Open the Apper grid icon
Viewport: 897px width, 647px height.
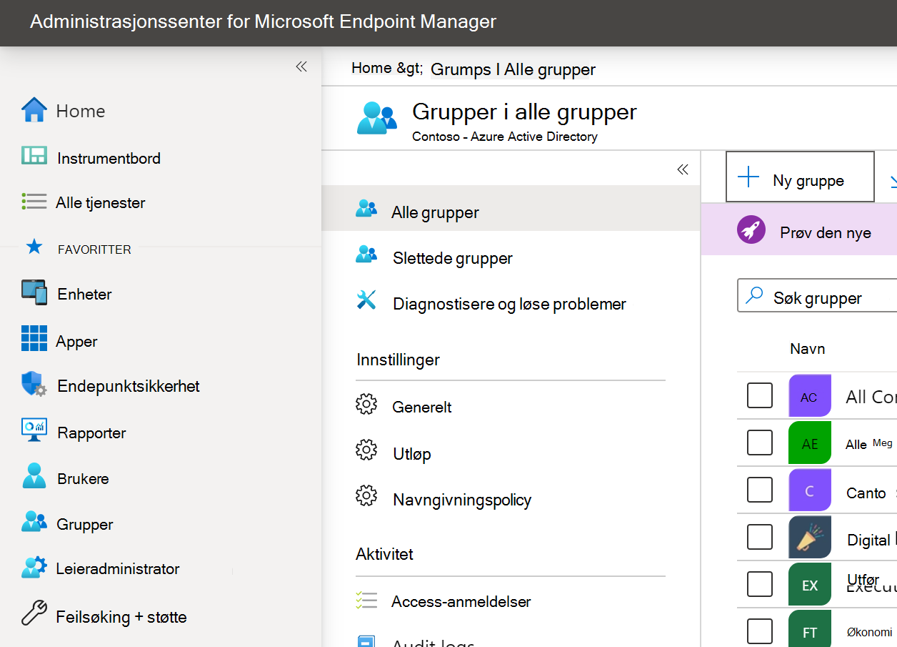[x=34, y=339]
